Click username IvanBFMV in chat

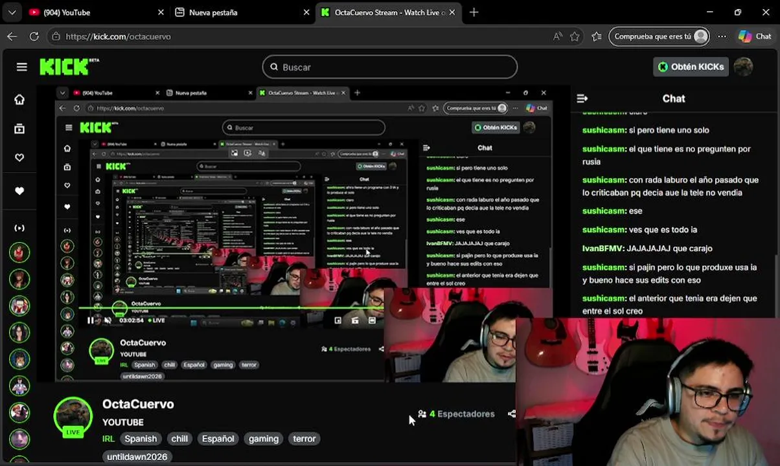click(602, 248)
